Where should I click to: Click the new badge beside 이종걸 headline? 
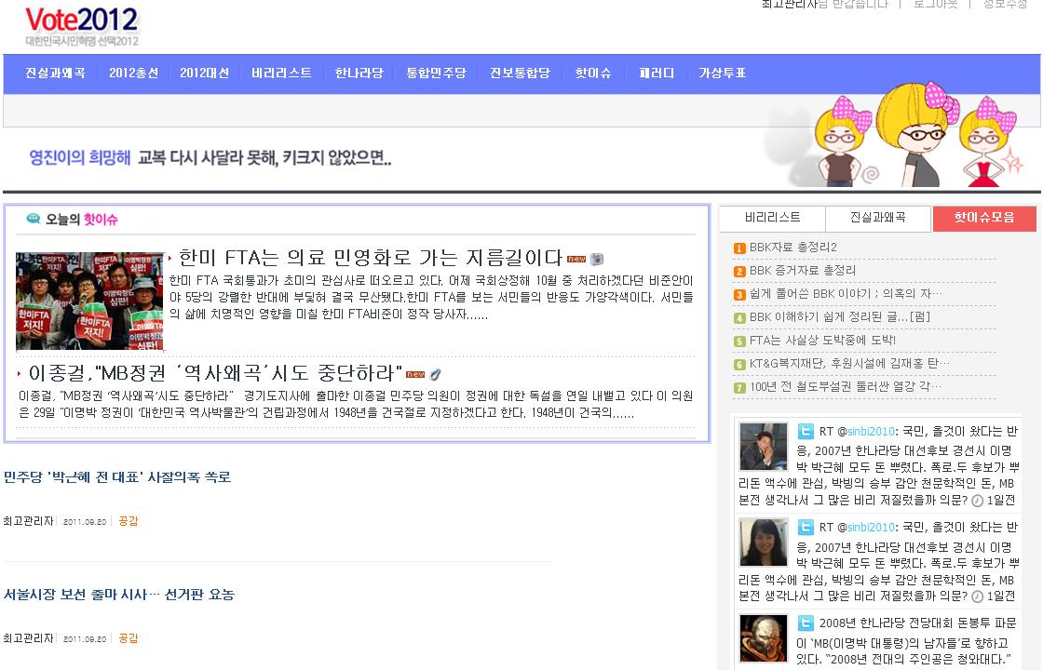[x=415, y=374]
